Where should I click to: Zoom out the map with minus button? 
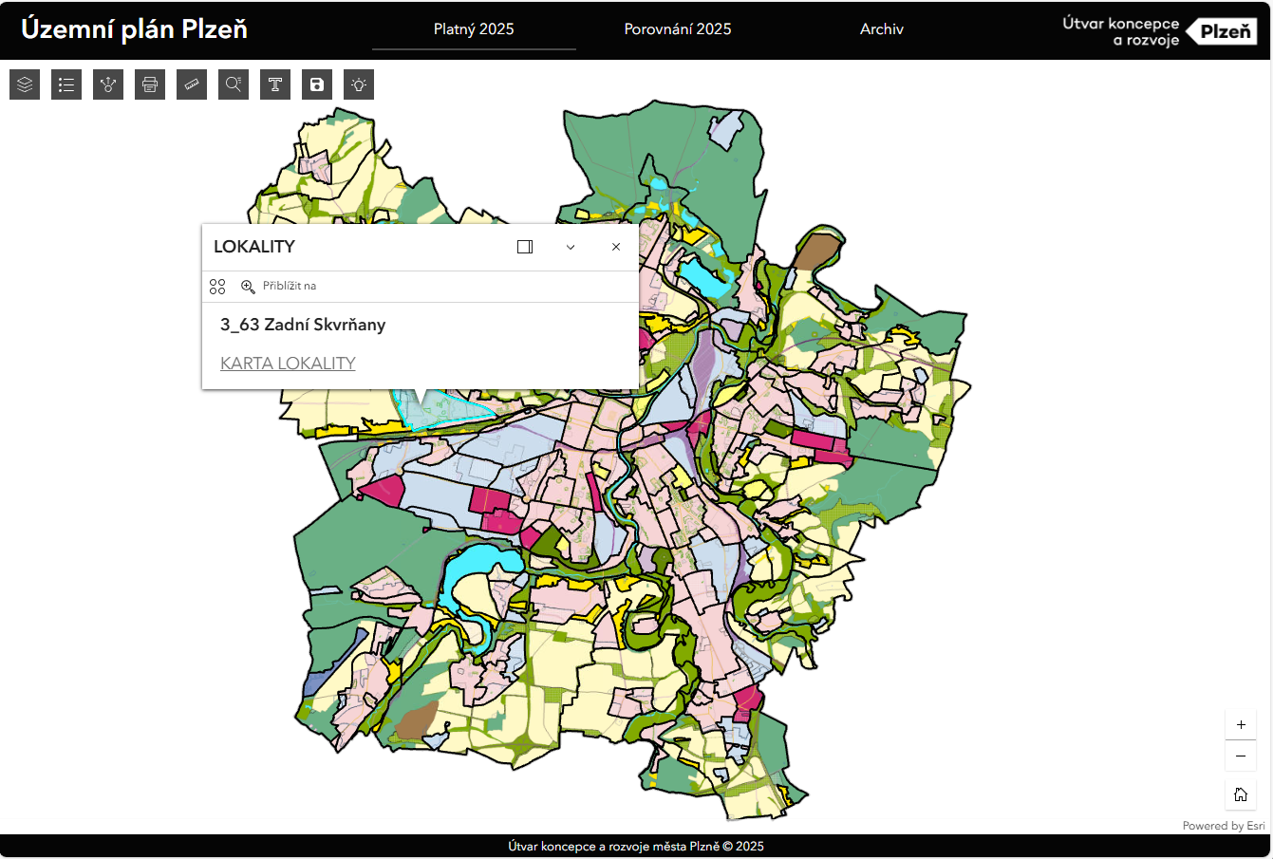(x=1241, y=756)
